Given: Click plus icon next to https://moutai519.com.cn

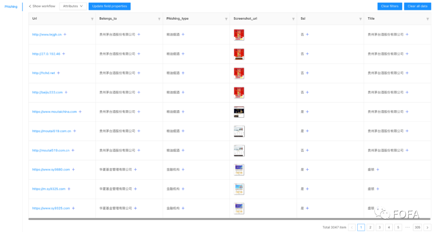Looking at the screenshot, I should click(75, 131).
